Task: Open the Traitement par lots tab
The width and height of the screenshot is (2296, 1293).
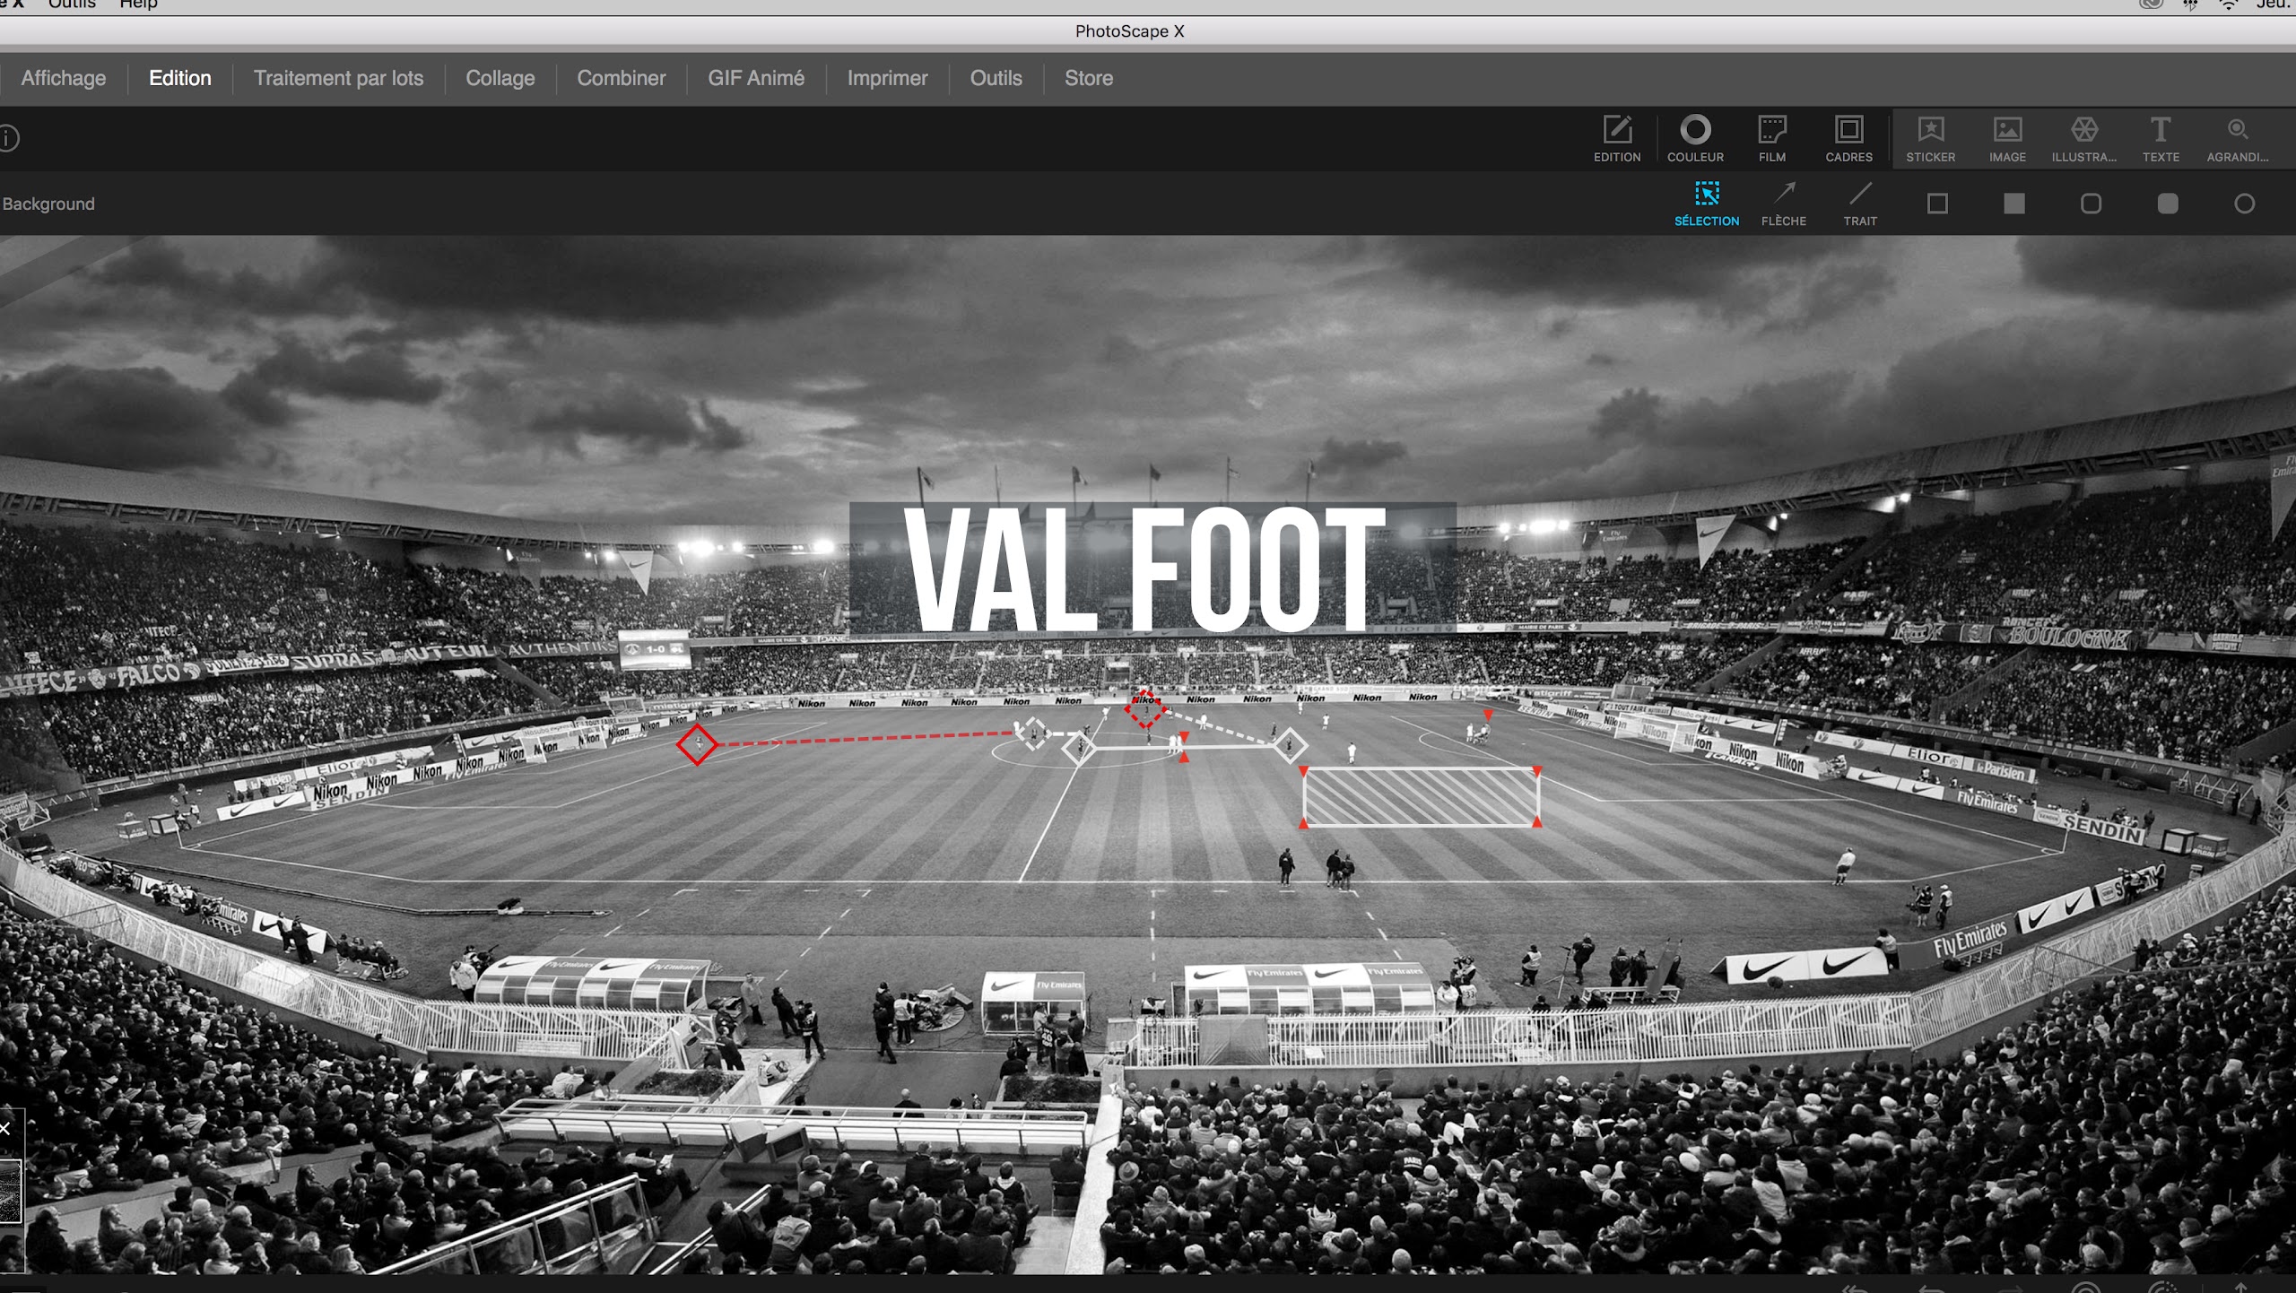Action: coord(338,78)
